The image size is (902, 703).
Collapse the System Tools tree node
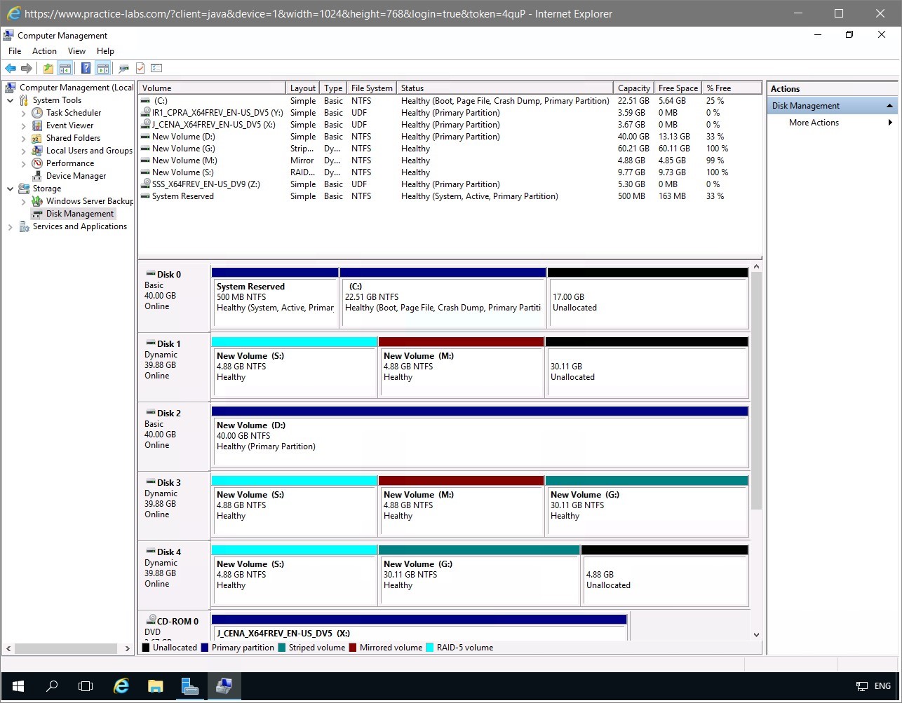coord(11,100)
